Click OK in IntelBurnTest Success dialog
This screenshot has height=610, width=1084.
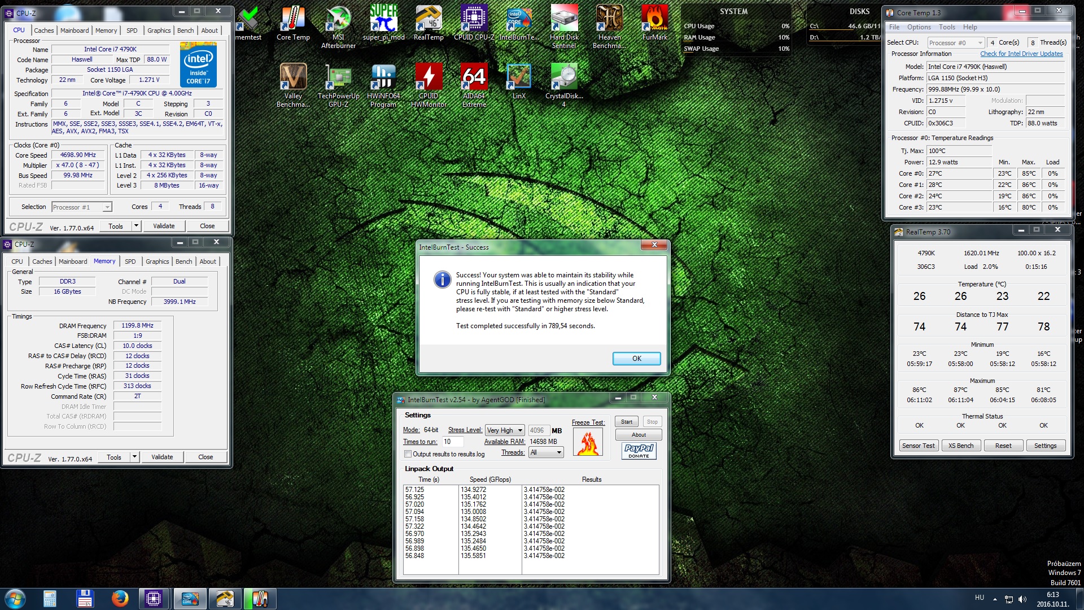tap(636, 359)
